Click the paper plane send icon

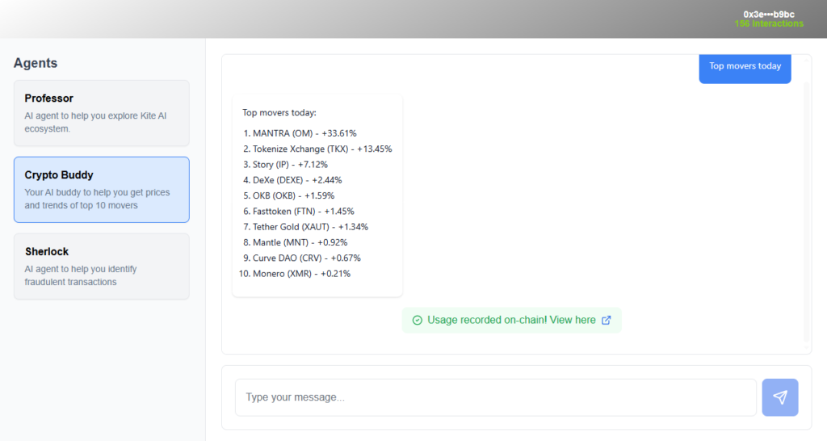[x=779, y=397]
